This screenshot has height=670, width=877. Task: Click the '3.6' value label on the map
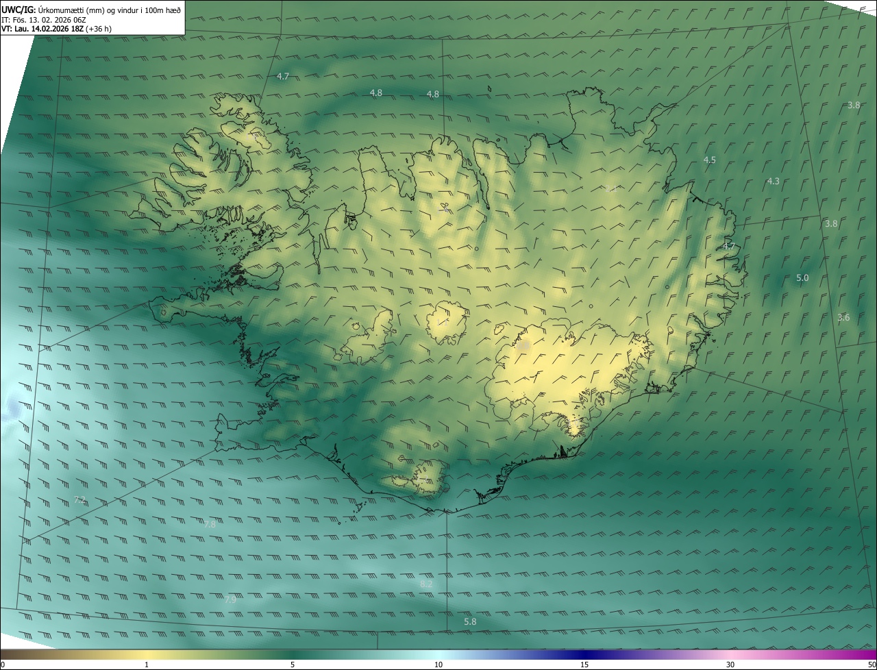click(x=843, y=317)
